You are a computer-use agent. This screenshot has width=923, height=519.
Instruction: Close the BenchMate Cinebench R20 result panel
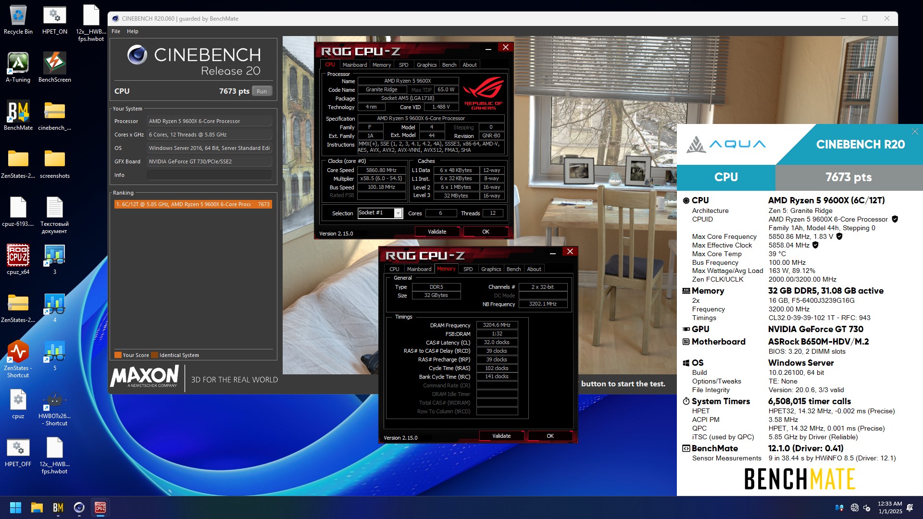point(915,132)
